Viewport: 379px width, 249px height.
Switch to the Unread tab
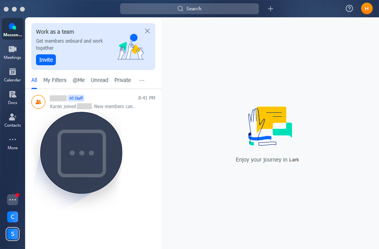pos(100,80)
